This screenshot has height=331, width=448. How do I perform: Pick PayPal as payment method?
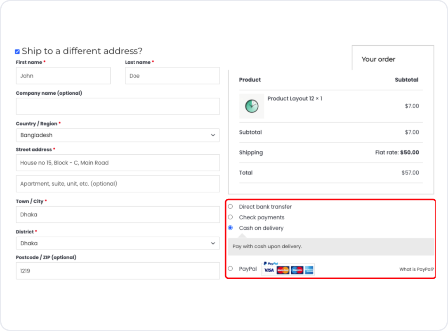[230, 269]
